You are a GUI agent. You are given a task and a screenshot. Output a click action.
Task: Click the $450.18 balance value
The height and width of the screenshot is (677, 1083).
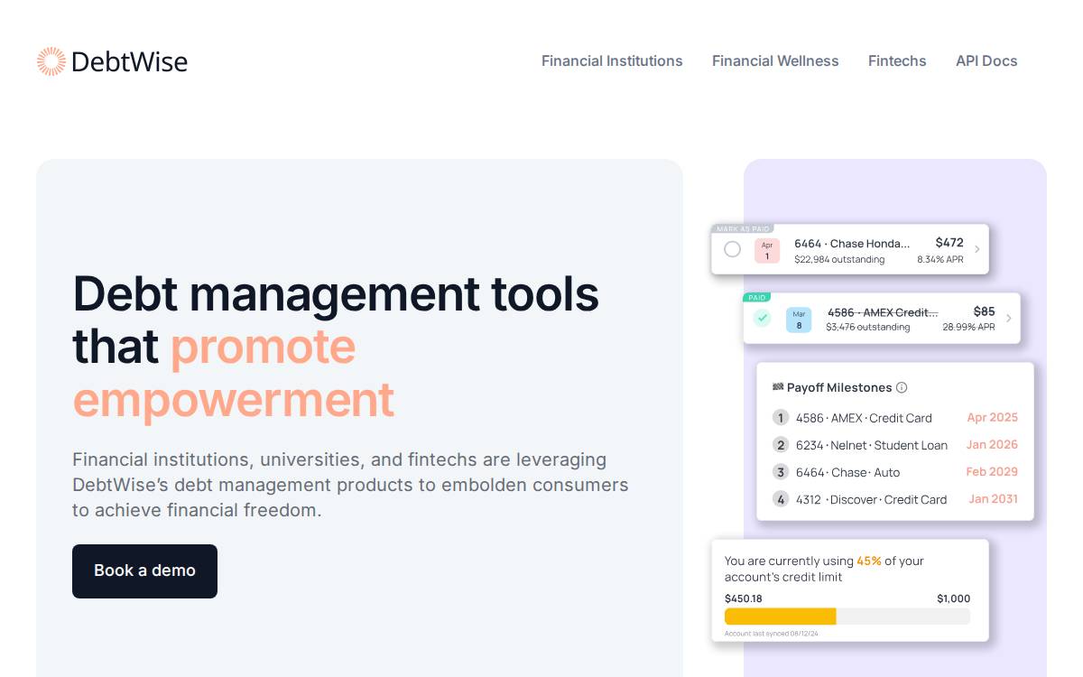coord(744,598)
